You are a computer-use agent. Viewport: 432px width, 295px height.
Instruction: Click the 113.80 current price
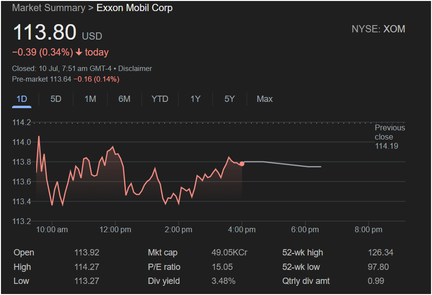pos(44,32)
